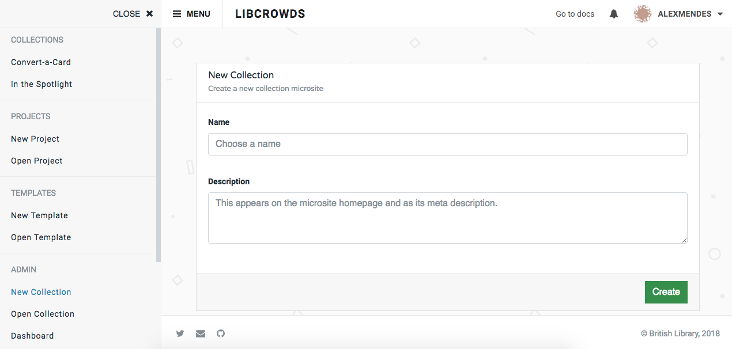Click the email envelope icon in the footer

tap(200, 333)
